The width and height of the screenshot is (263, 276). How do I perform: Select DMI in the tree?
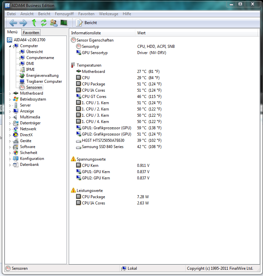coord(30,64)
